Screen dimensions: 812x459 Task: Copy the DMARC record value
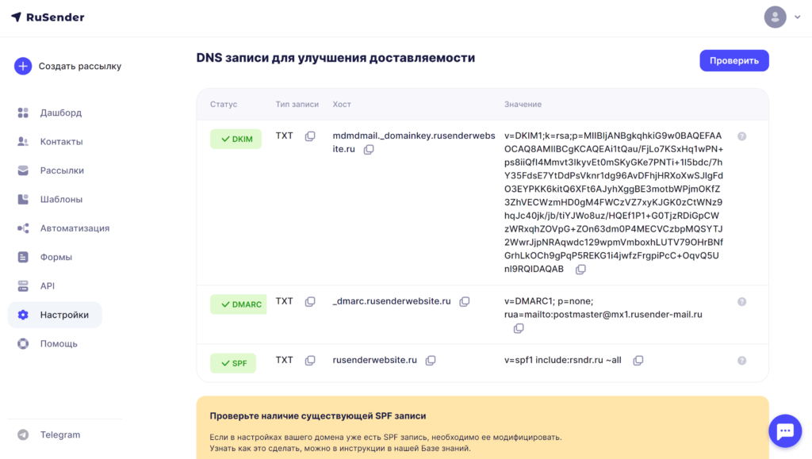[x=519, y=329]
